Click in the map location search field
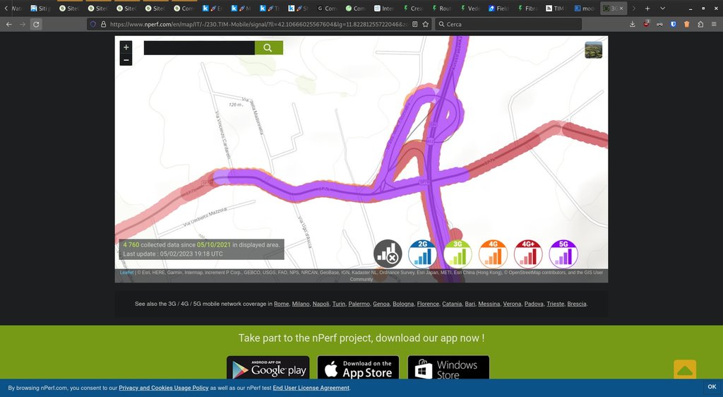Viewport: 723px width, 397px height. (199, 48)
